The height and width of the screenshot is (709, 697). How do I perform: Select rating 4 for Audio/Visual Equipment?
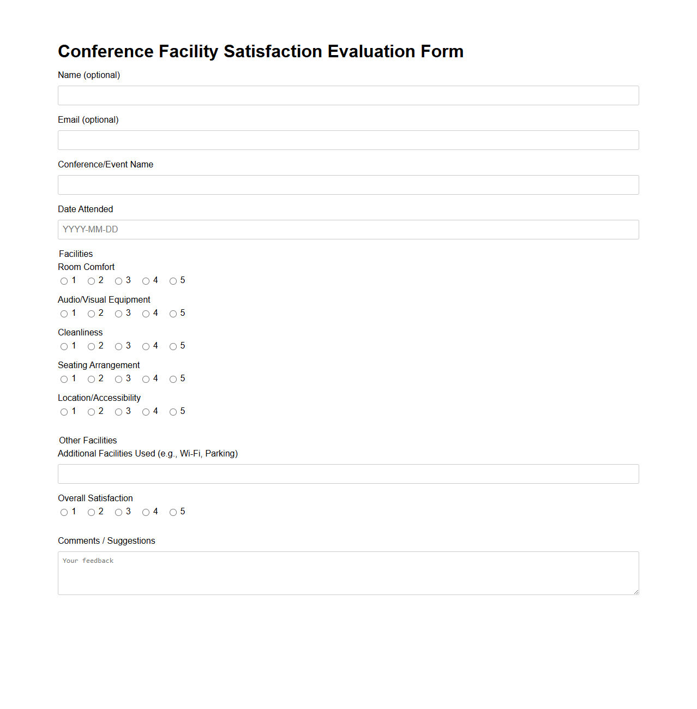point(146,314)
